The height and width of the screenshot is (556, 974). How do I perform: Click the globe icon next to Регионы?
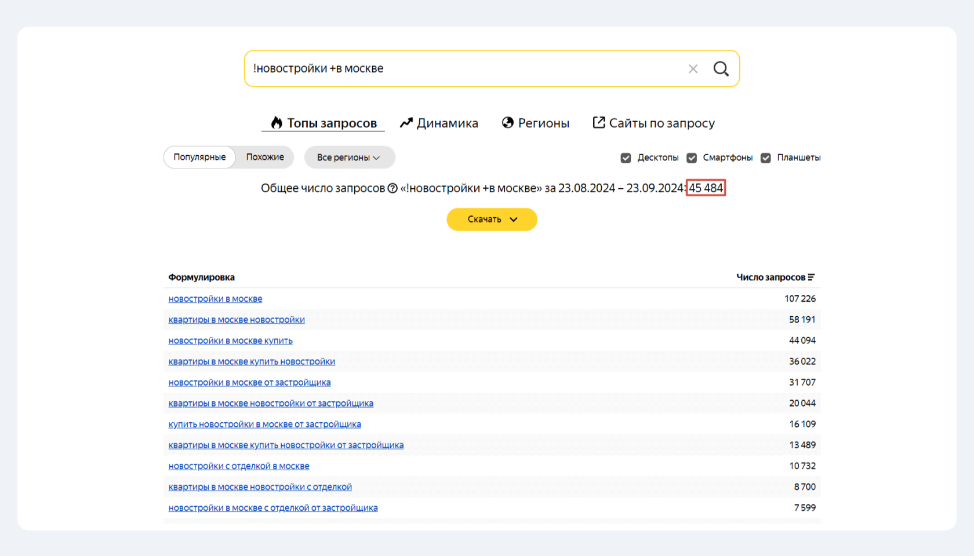pos(507,123)
